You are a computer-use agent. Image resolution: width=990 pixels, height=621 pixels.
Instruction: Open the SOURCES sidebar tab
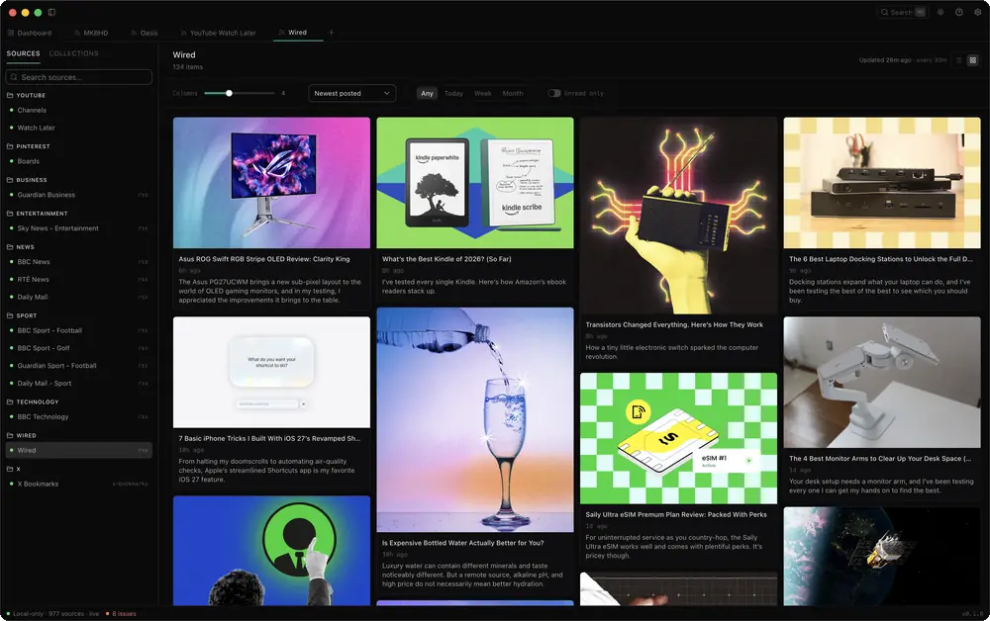pos(24,53)
